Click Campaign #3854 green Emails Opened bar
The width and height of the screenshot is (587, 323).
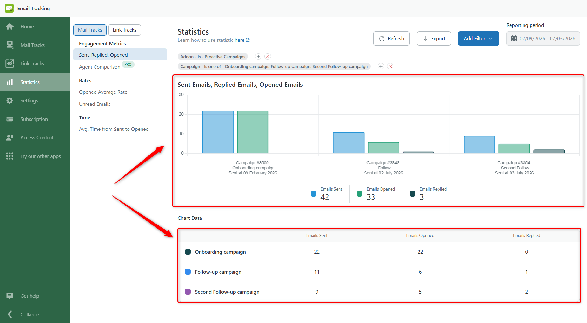click(x=514, y=149)
